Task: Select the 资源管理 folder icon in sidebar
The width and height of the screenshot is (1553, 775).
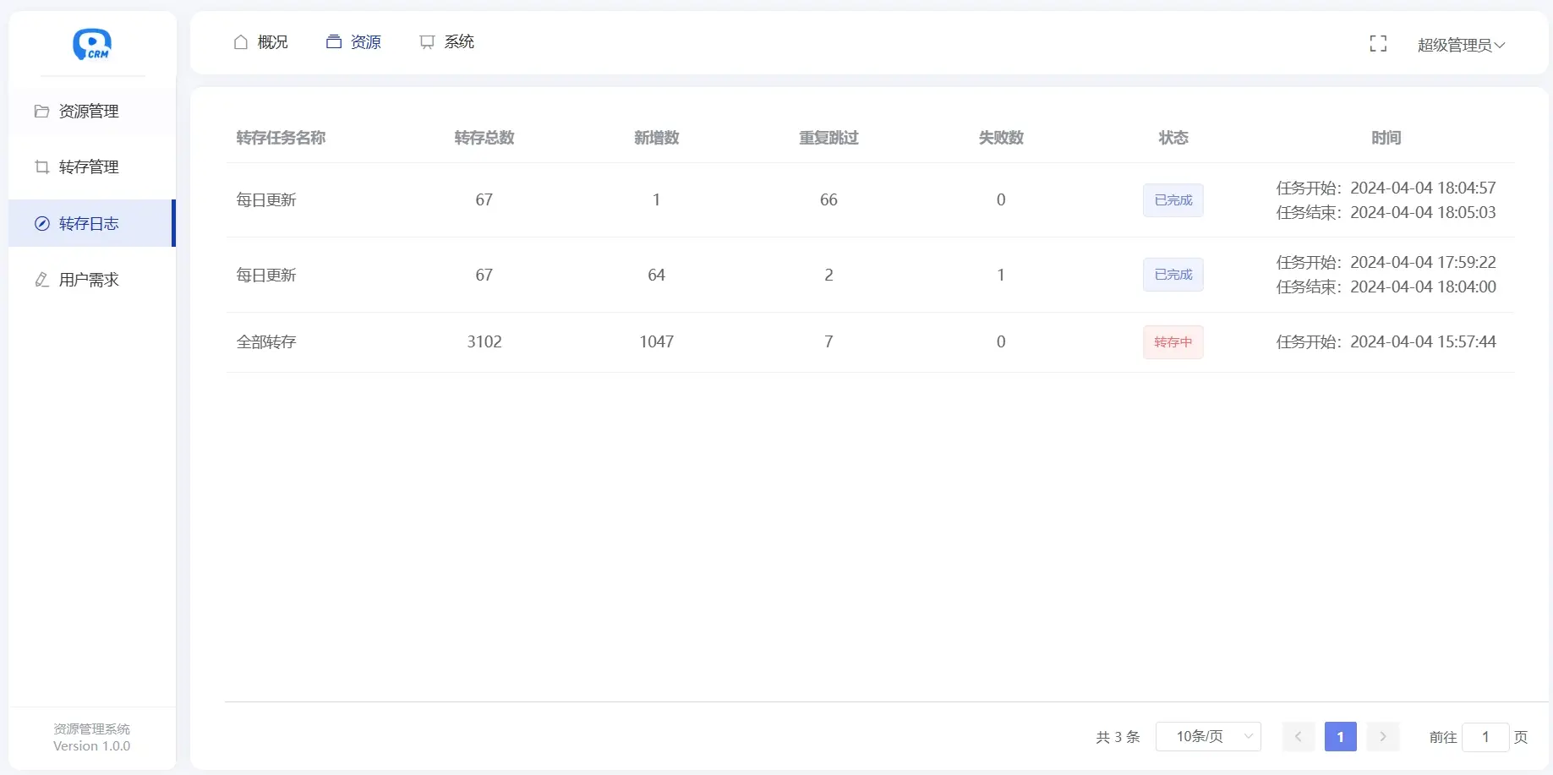Action: click(x=41, y=111)
